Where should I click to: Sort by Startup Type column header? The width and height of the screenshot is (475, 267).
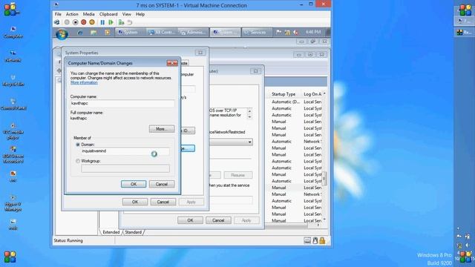point(284,94)
